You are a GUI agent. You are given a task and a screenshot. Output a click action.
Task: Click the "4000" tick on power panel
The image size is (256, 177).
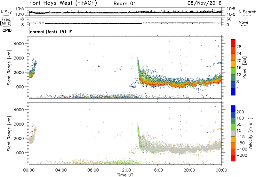19,44
